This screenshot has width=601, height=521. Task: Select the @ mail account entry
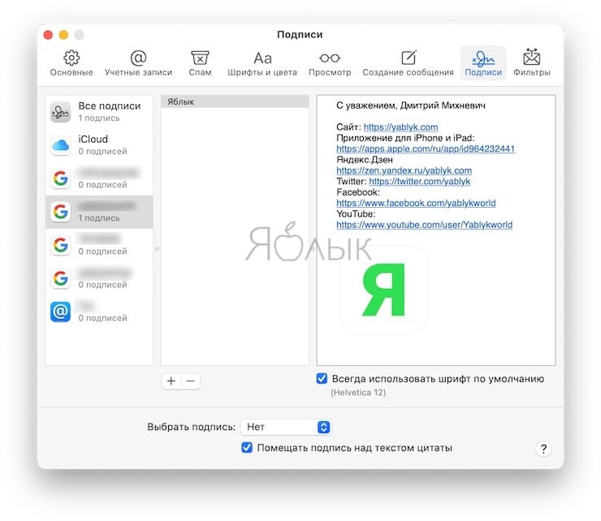point(99,312)
